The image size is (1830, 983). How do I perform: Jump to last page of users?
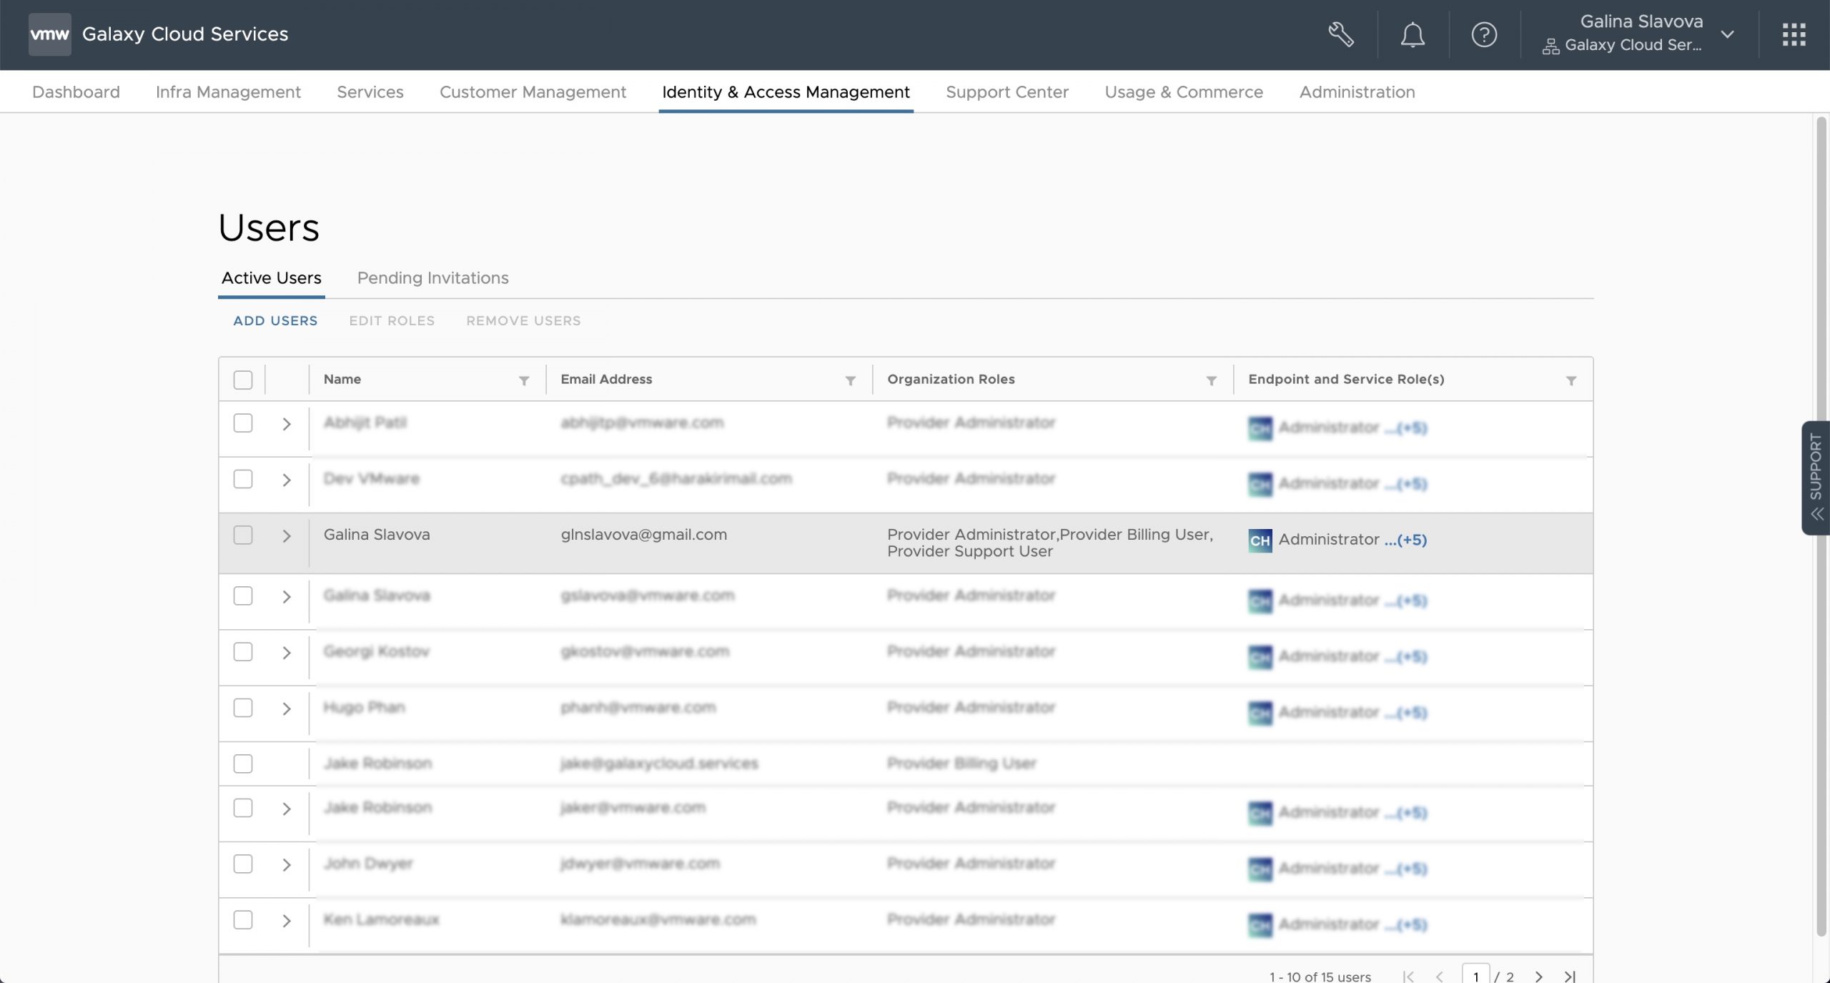tap(1570, 976)
